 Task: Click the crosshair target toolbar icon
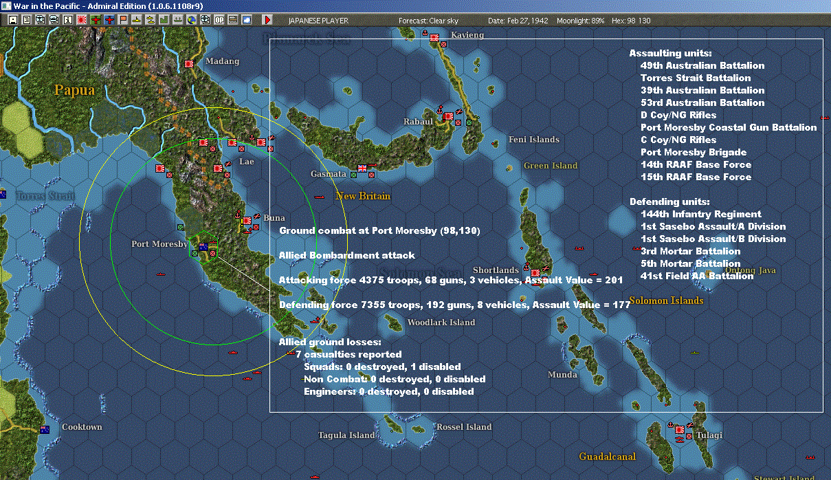point(206,20)
